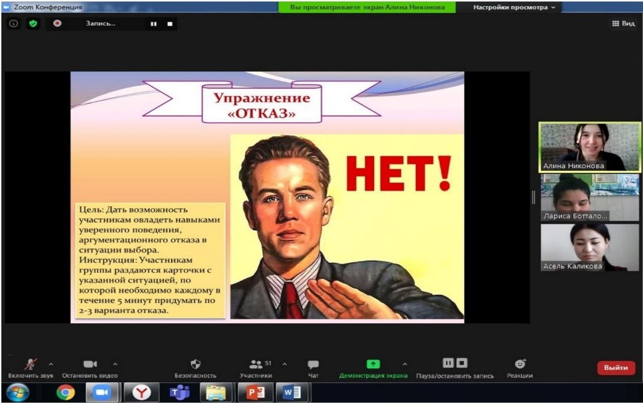The image size is (643, 403).
Task: Click the red recording indicator icon
Action: pos(57,23)
